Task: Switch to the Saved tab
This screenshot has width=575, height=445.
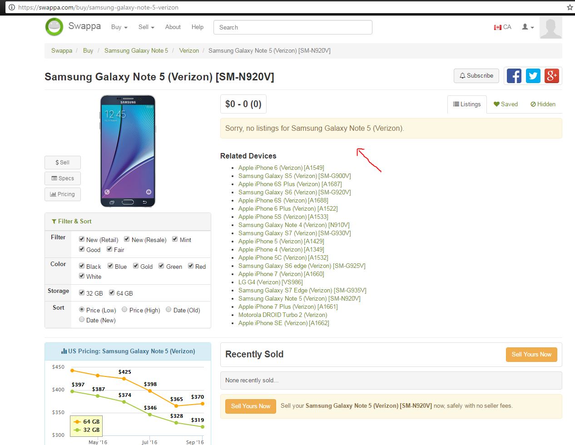Action: (506, 104)
